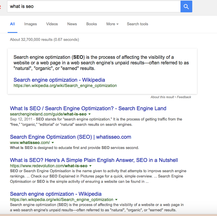Viewport: 217px width, 216px height.
Task: Go to the News tab
Action: (x=72, y=24)
